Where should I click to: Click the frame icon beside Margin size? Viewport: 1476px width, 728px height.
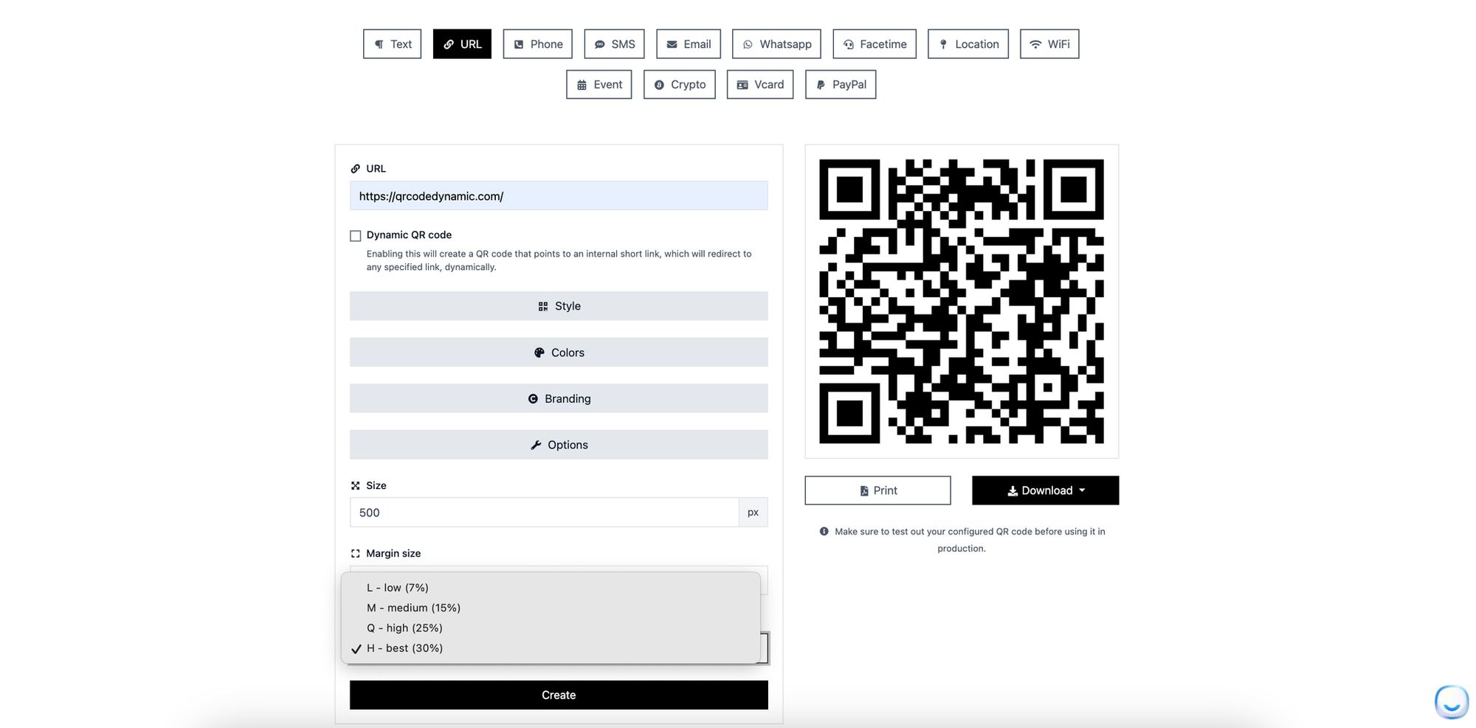[x=355, y=553]
